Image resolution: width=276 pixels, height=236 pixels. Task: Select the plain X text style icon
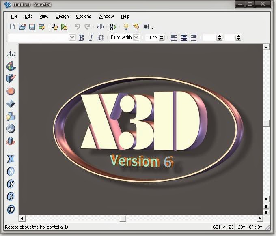click(11, 159)
